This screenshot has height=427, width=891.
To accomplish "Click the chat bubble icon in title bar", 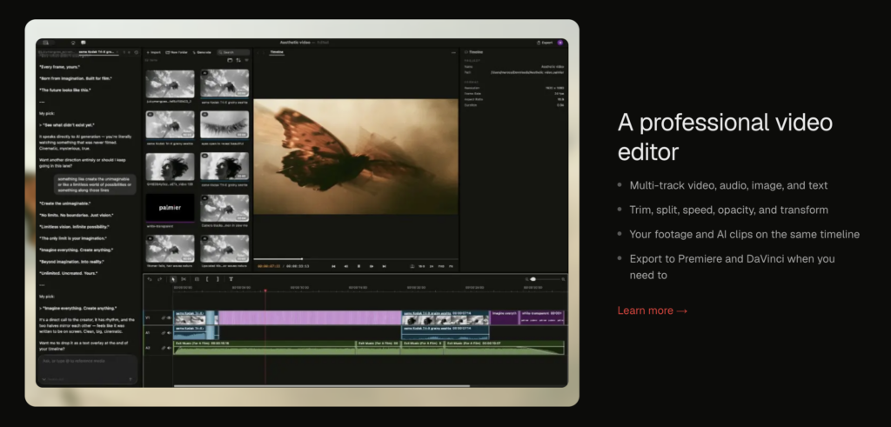I will coord(84,43).
